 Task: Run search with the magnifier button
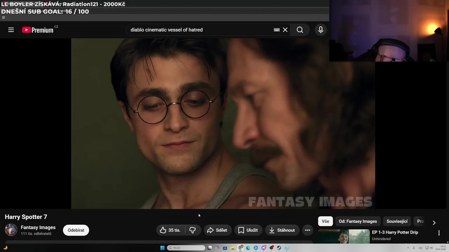[300, 30]
